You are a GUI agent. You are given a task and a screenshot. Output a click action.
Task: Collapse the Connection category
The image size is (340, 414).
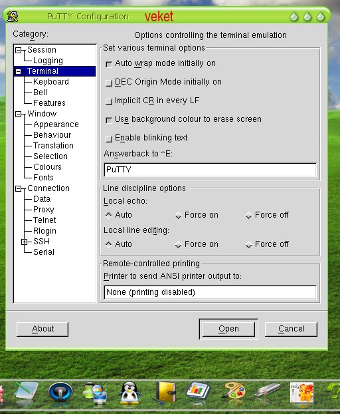coord(18,188)
